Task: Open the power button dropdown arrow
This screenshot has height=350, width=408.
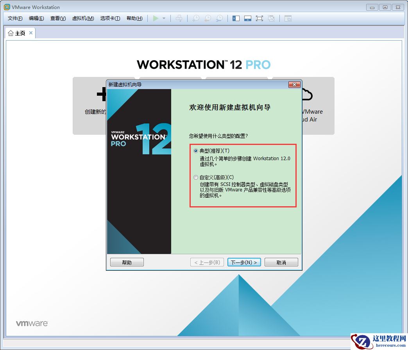Action: pos(164,18)
